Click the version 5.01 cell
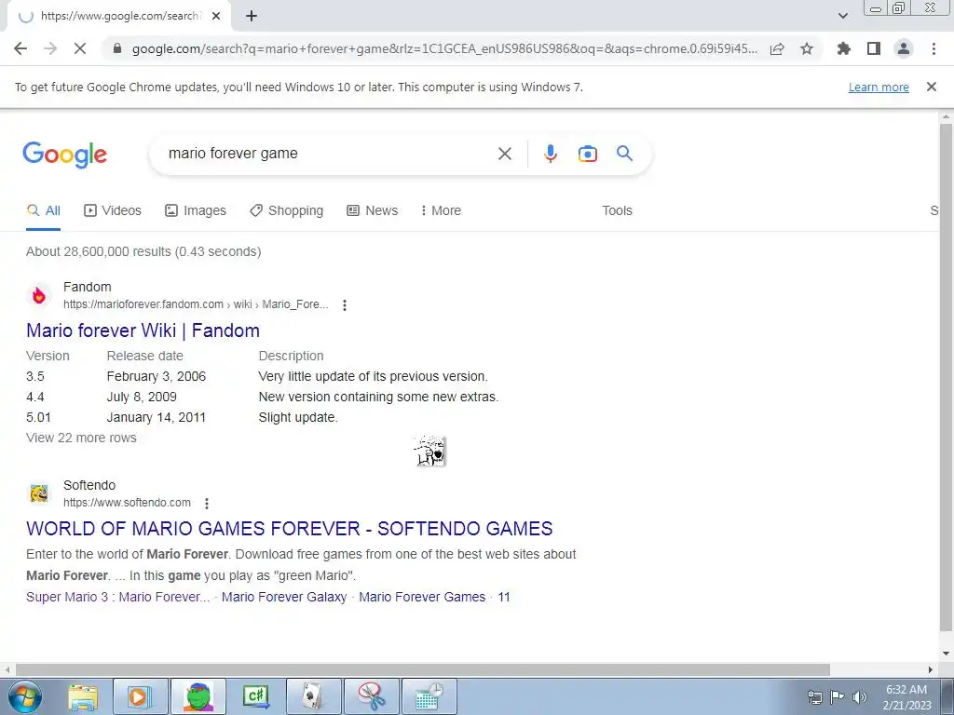The height and width of the screenshot is (715, 954). point(38,418)
